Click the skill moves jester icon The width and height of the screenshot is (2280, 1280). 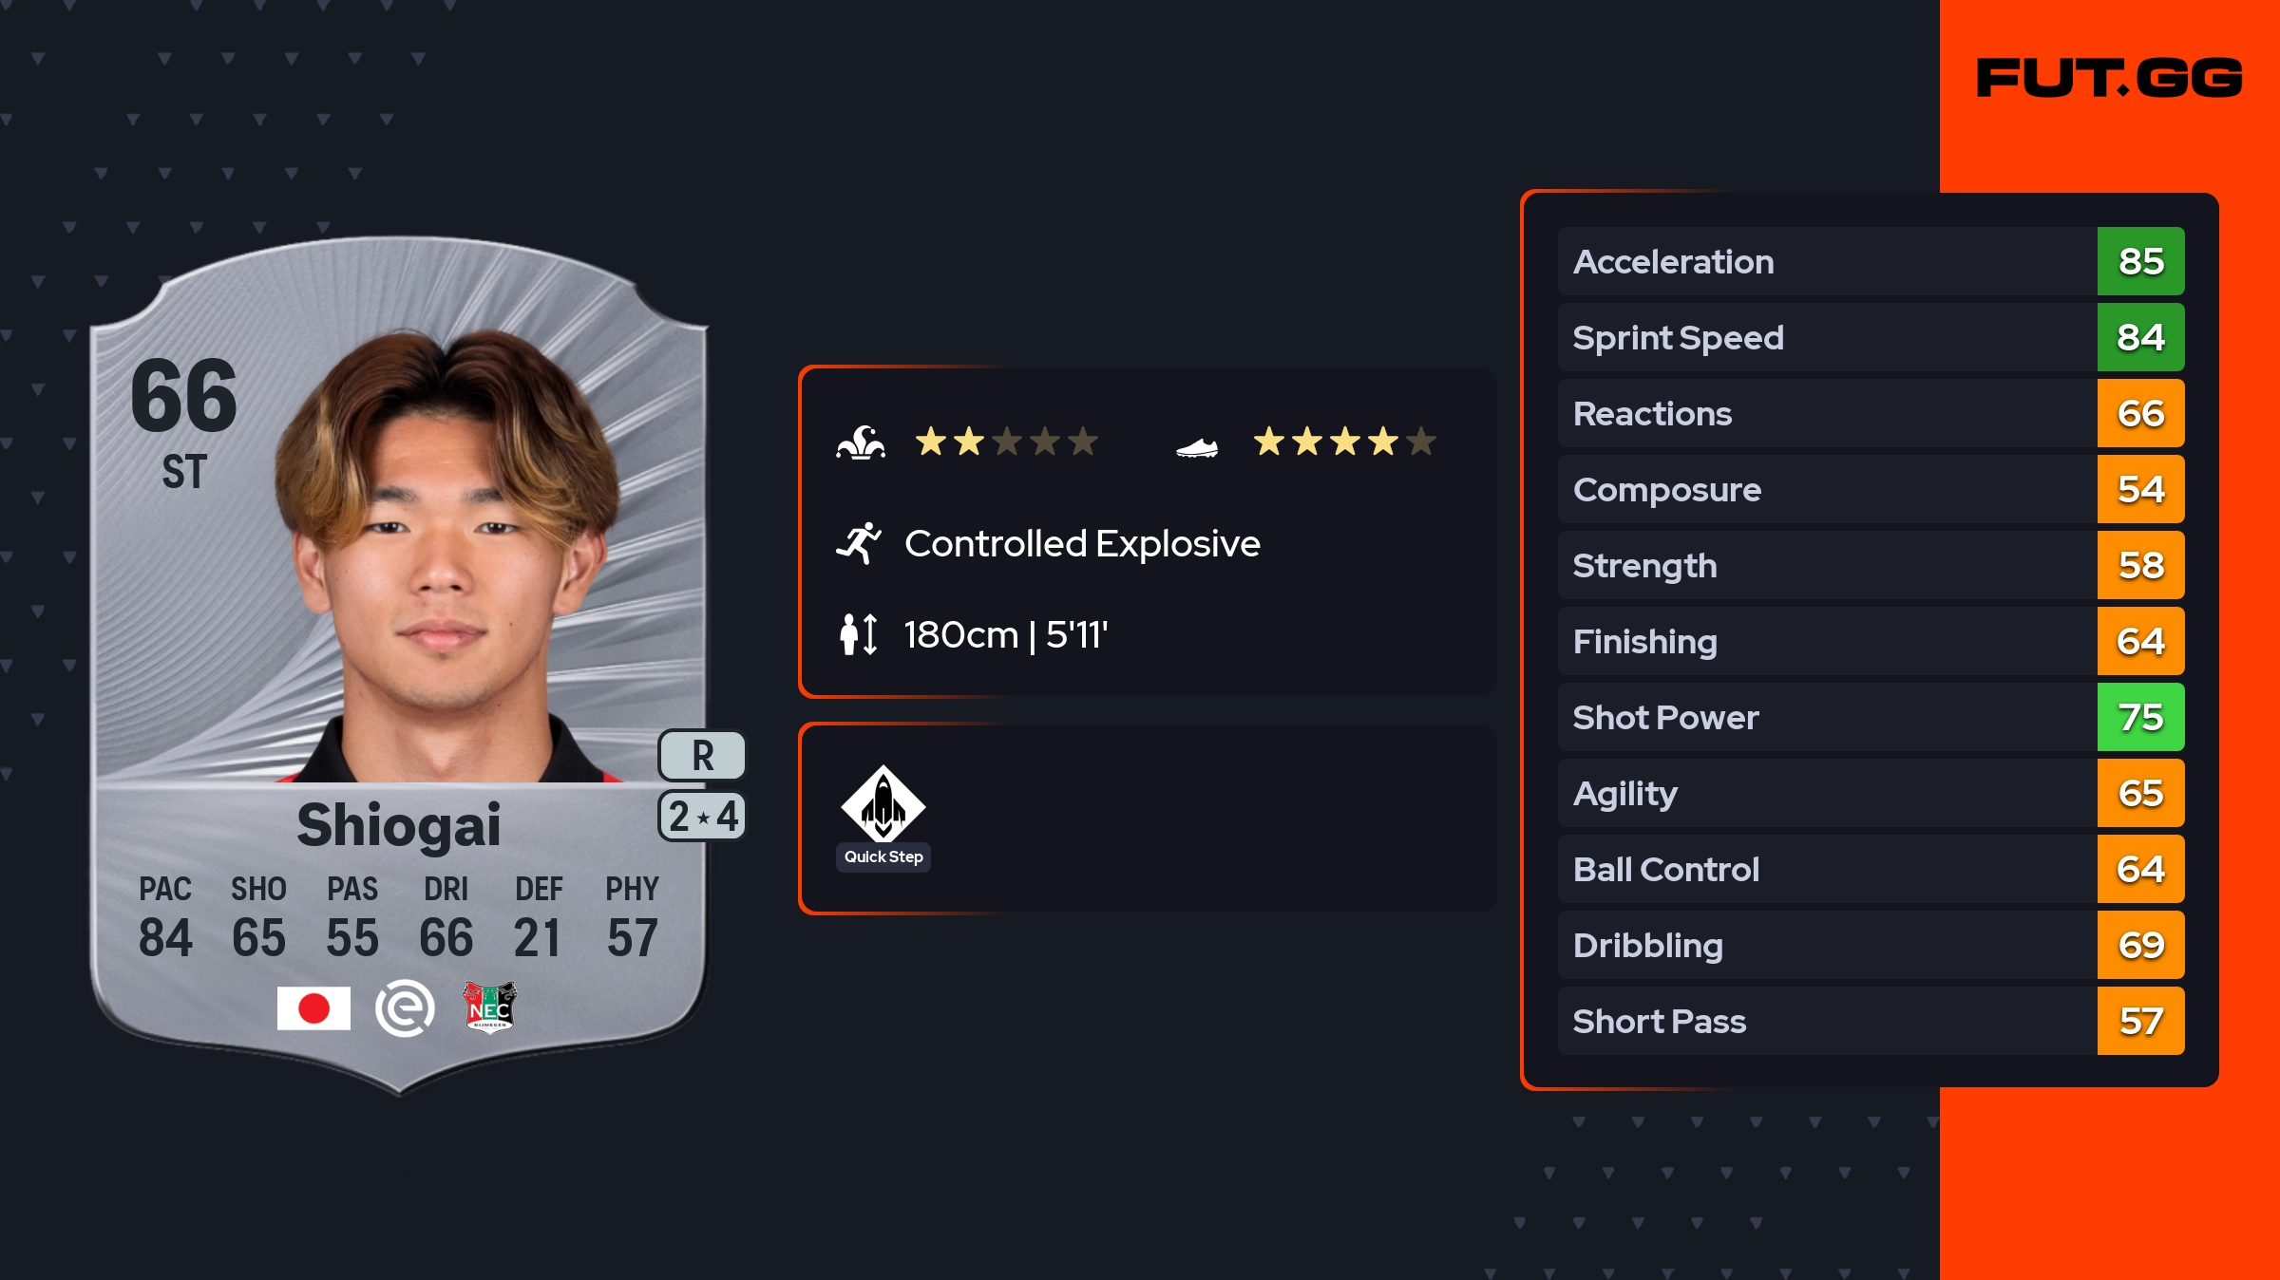(861, 442)
